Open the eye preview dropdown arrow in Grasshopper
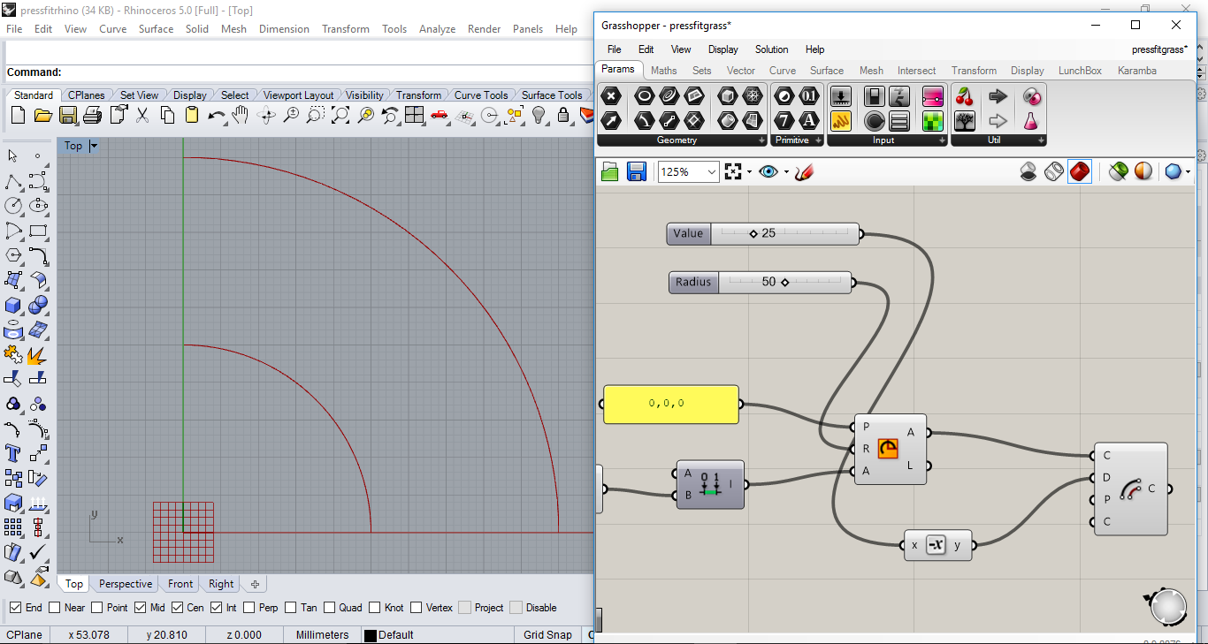This screenshot has height=644, width=1208. [786, 172]
